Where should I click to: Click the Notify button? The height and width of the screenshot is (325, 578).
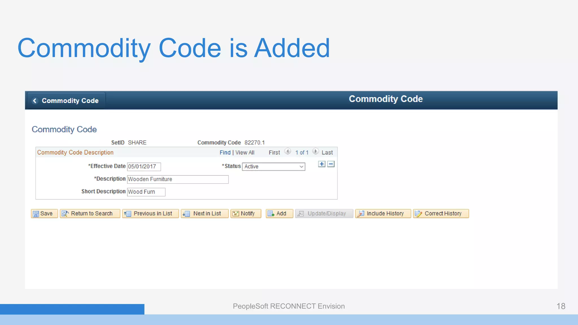(246, 214)
